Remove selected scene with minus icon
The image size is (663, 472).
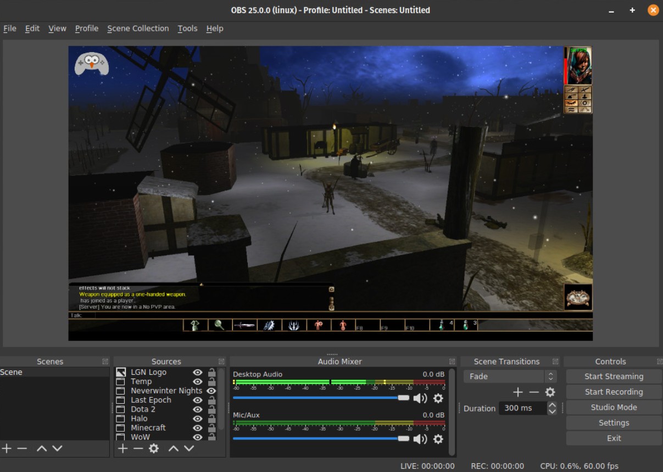coord(22,448)
